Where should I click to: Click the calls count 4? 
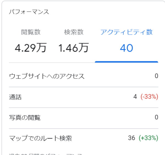135,97
